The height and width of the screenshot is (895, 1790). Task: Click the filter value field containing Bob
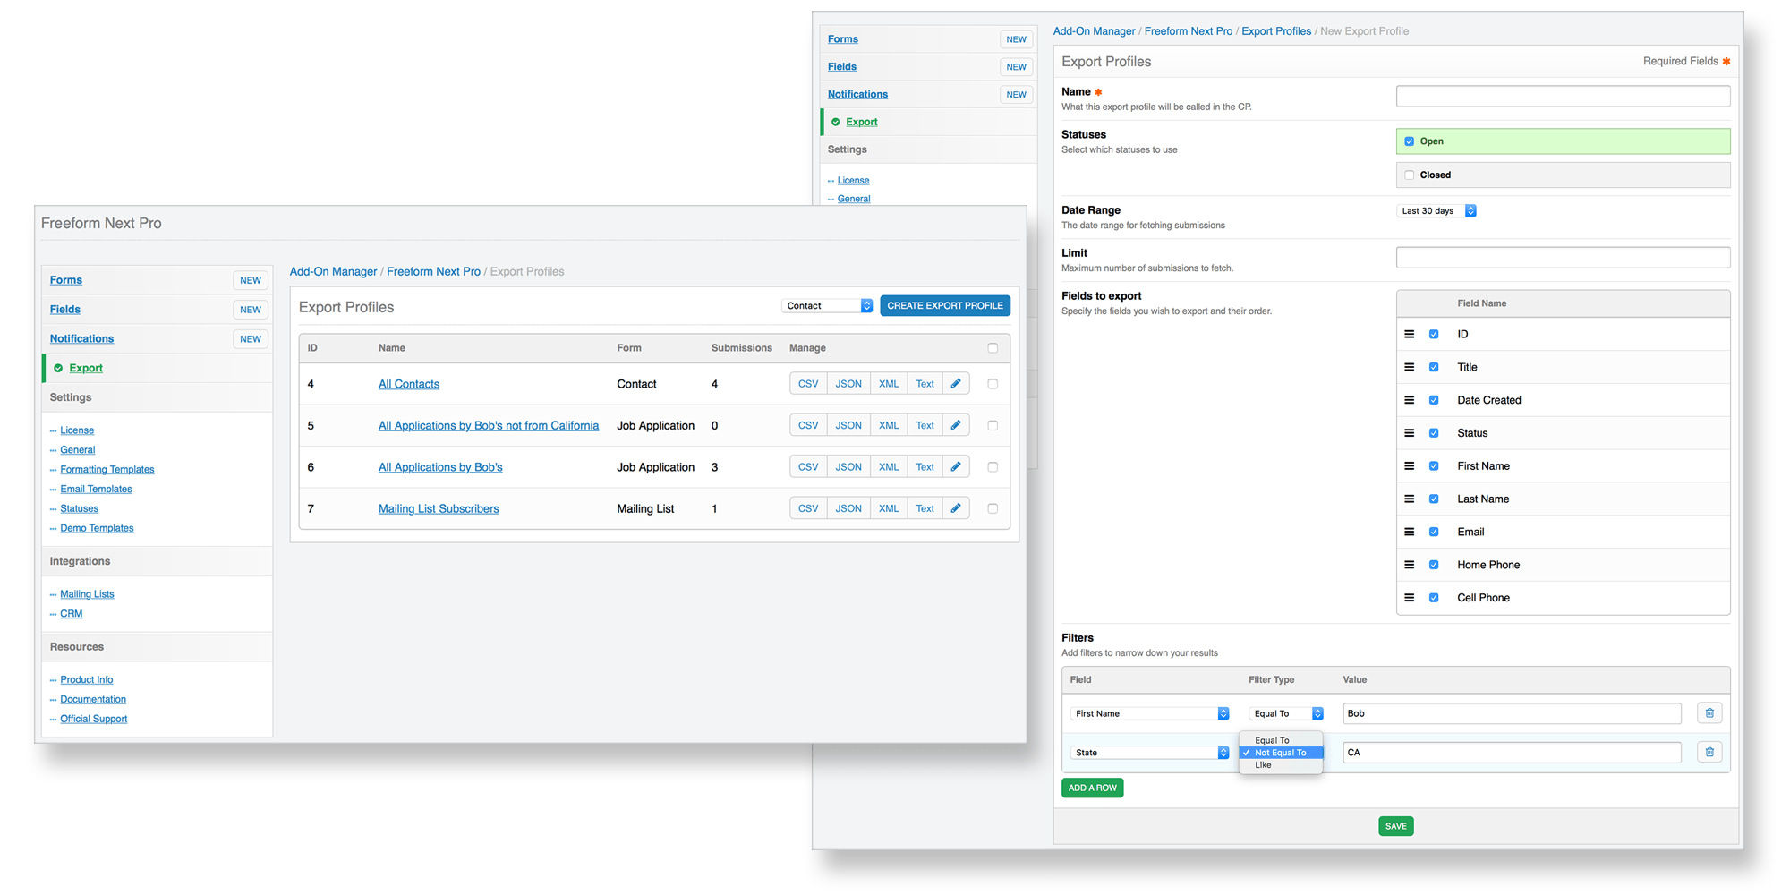click(x=1512, y=713)
